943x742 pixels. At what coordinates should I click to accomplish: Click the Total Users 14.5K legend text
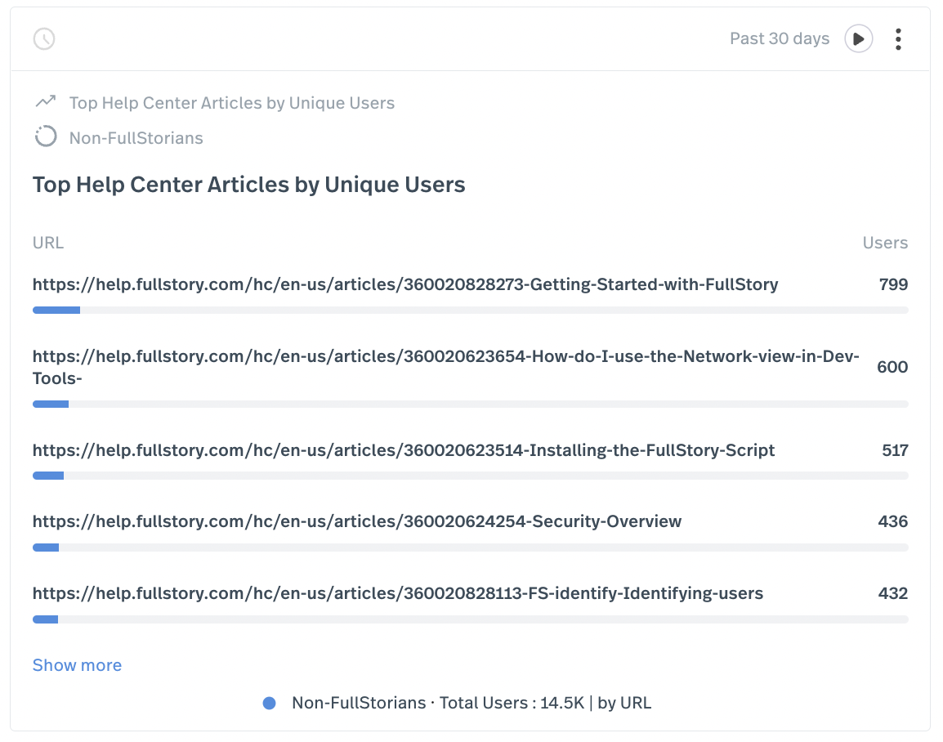click(471, 703)
